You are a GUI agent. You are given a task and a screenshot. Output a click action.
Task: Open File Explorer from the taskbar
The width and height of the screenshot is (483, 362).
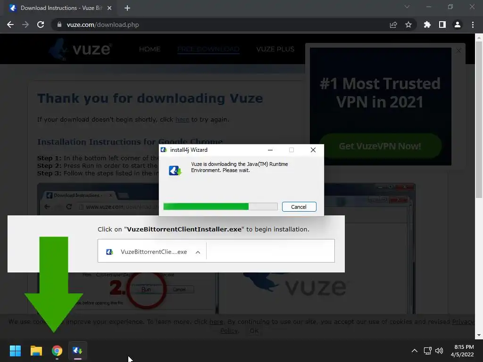pyautogui.click(x=36, y=351)
